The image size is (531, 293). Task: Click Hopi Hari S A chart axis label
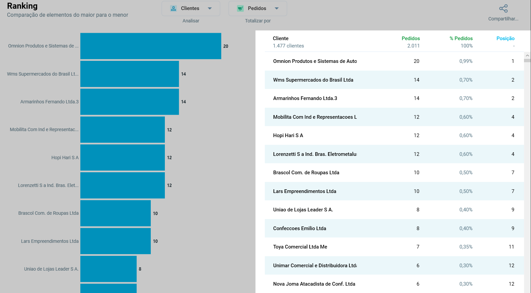(x=65, y=158)
